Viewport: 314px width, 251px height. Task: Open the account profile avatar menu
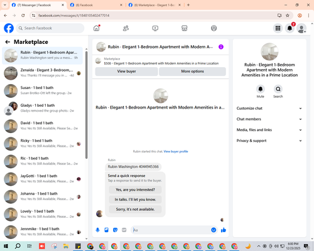click(301, 28)
